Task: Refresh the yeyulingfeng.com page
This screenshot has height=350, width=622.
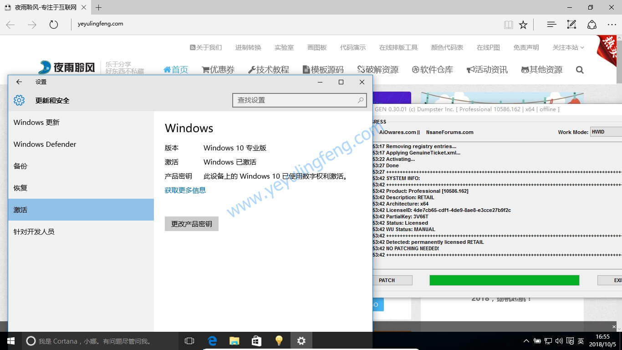Action: [x=54, y=25]
